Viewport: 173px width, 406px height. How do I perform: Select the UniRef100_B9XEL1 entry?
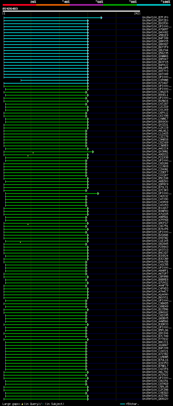click(x=155, y=95)
